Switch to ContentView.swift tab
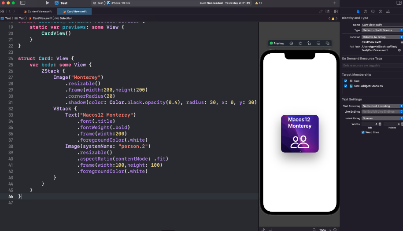This screenshot has width=403, height=231. point(37,11)
